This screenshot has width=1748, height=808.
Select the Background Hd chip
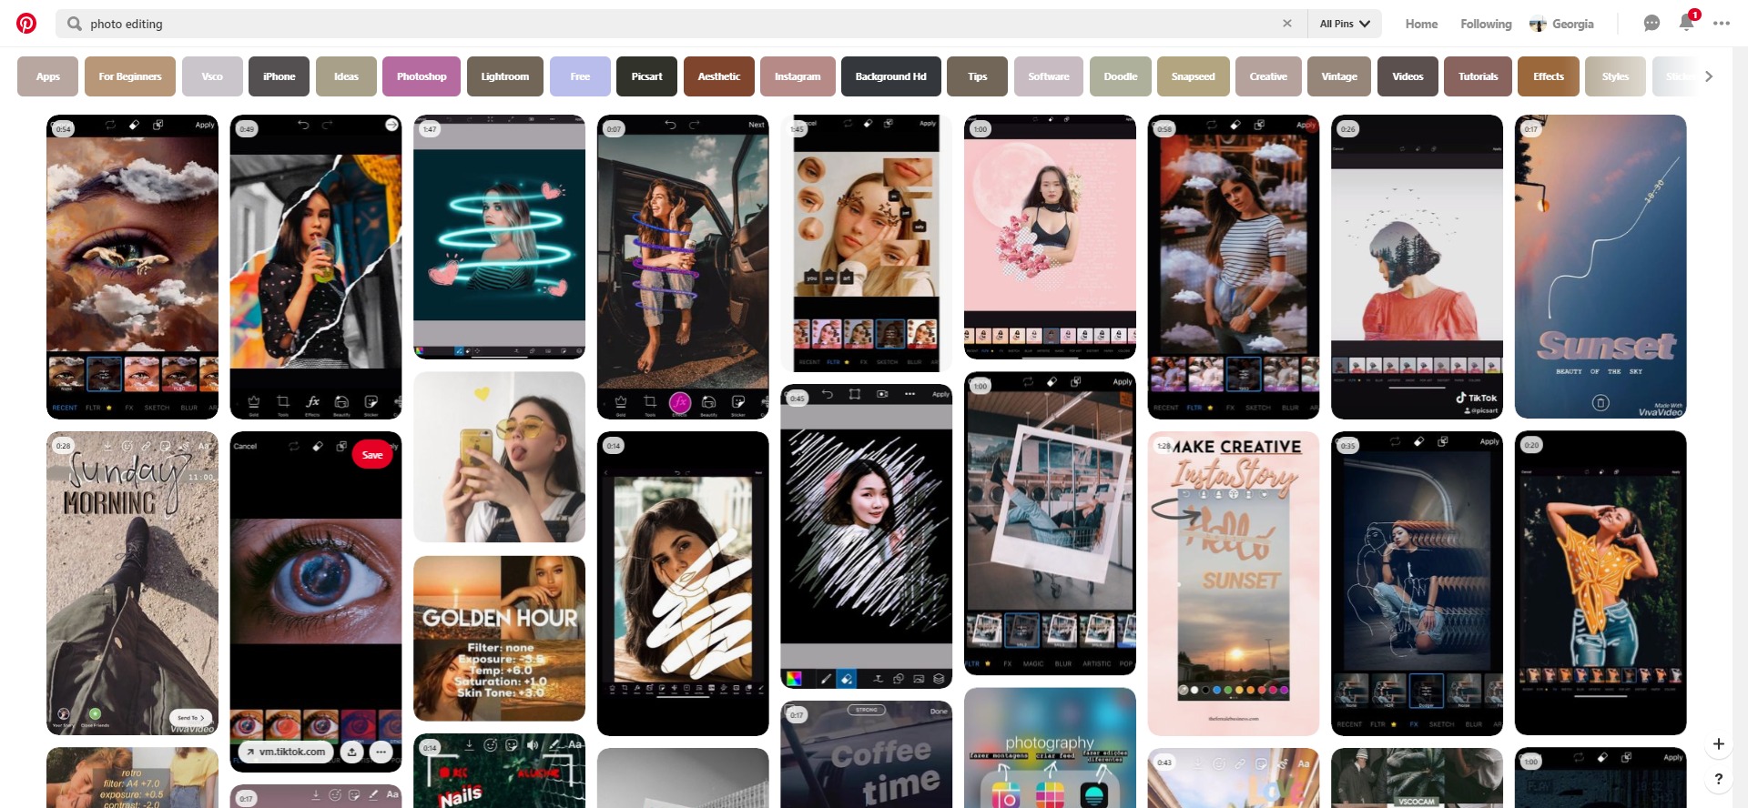pyautogui.click(x=891, y=76)
